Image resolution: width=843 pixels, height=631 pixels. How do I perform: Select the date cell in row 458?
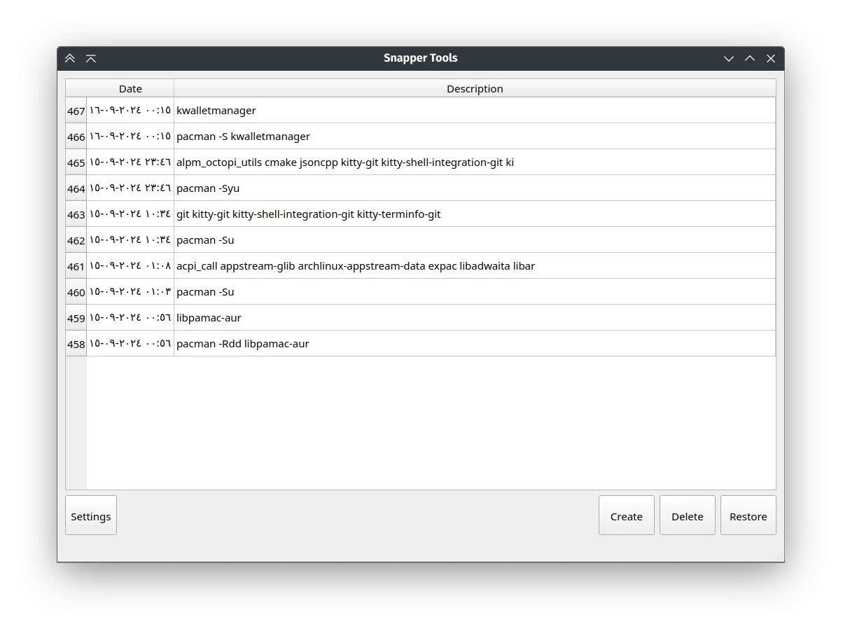(x=130, y=344)
